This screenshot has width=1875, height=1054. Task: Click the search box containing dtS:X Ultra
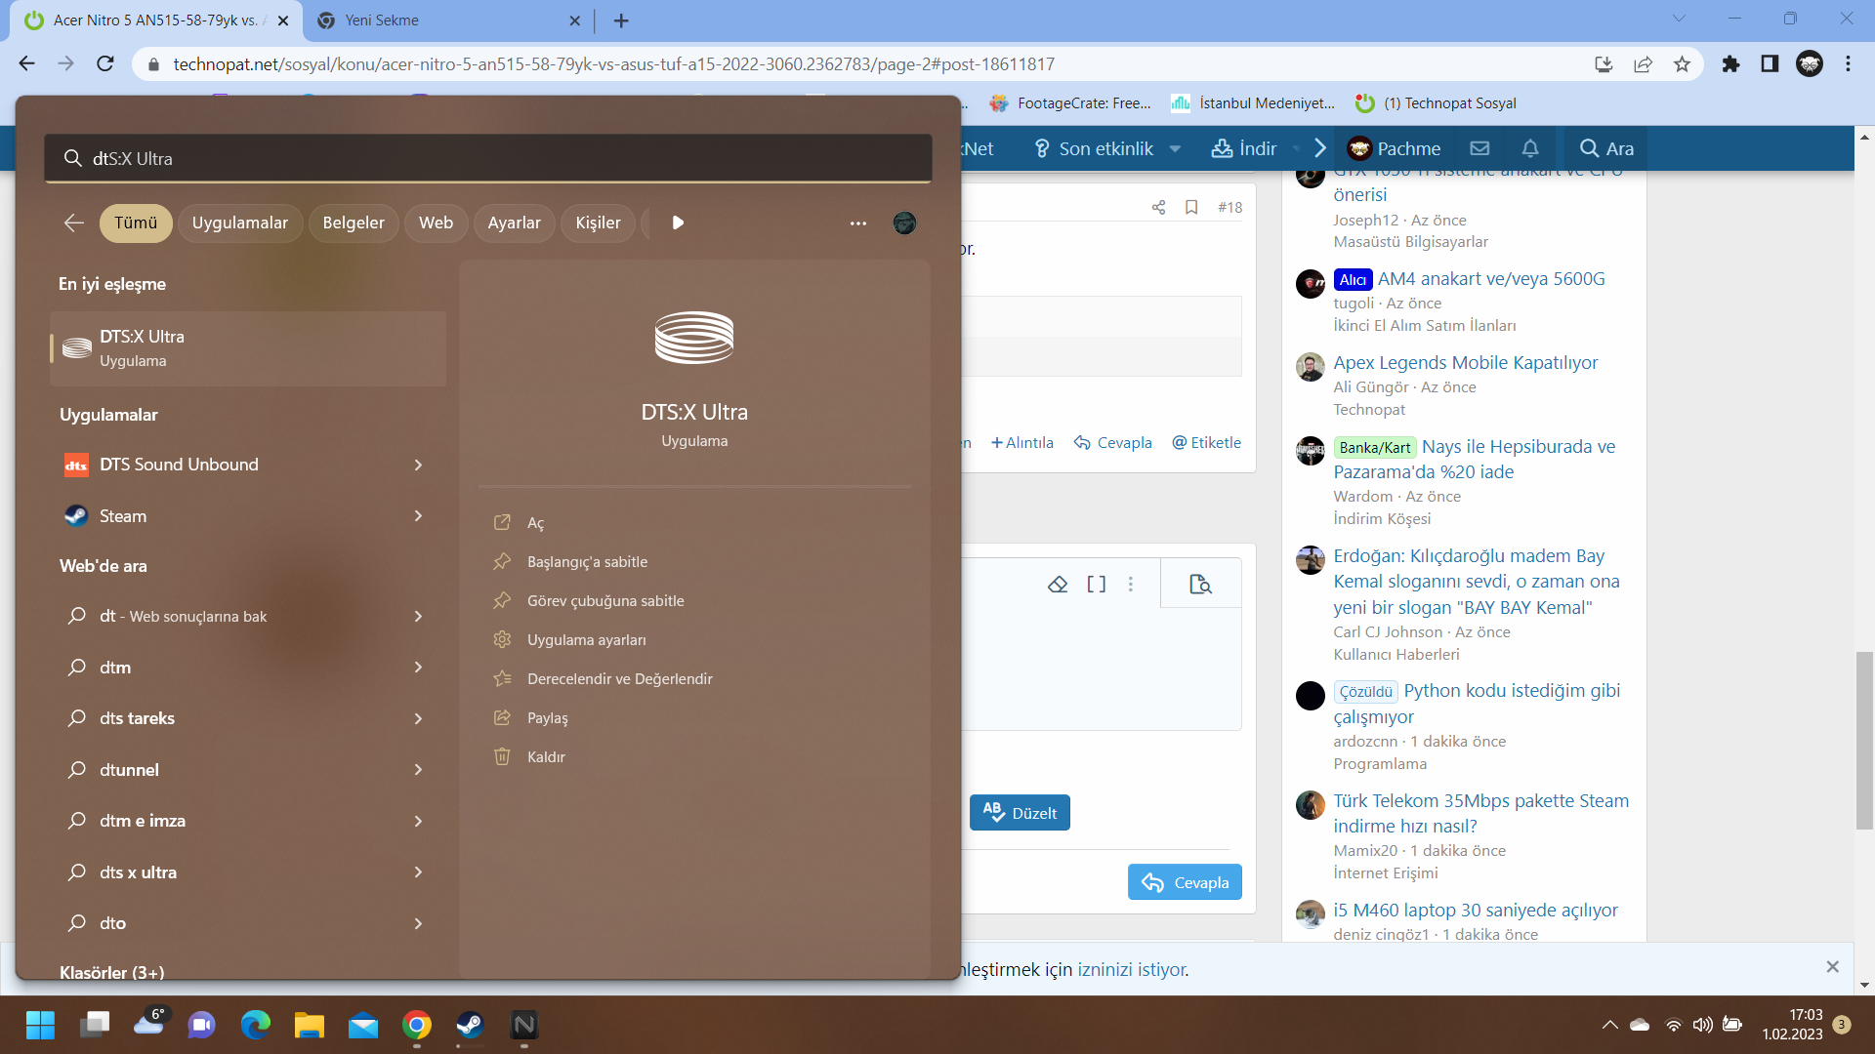pos(488,158)
